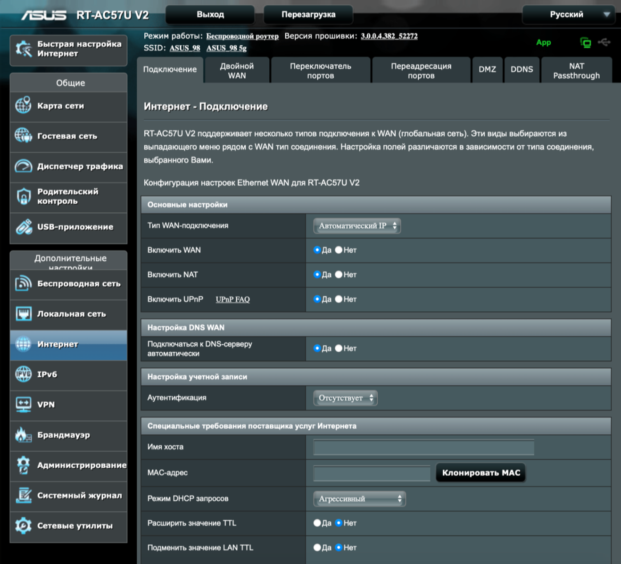The width and height of the screenshot is (621, 564).
Task: Open the USB-приложение icon
Action: pyautogui.click(x=23, y=227)
